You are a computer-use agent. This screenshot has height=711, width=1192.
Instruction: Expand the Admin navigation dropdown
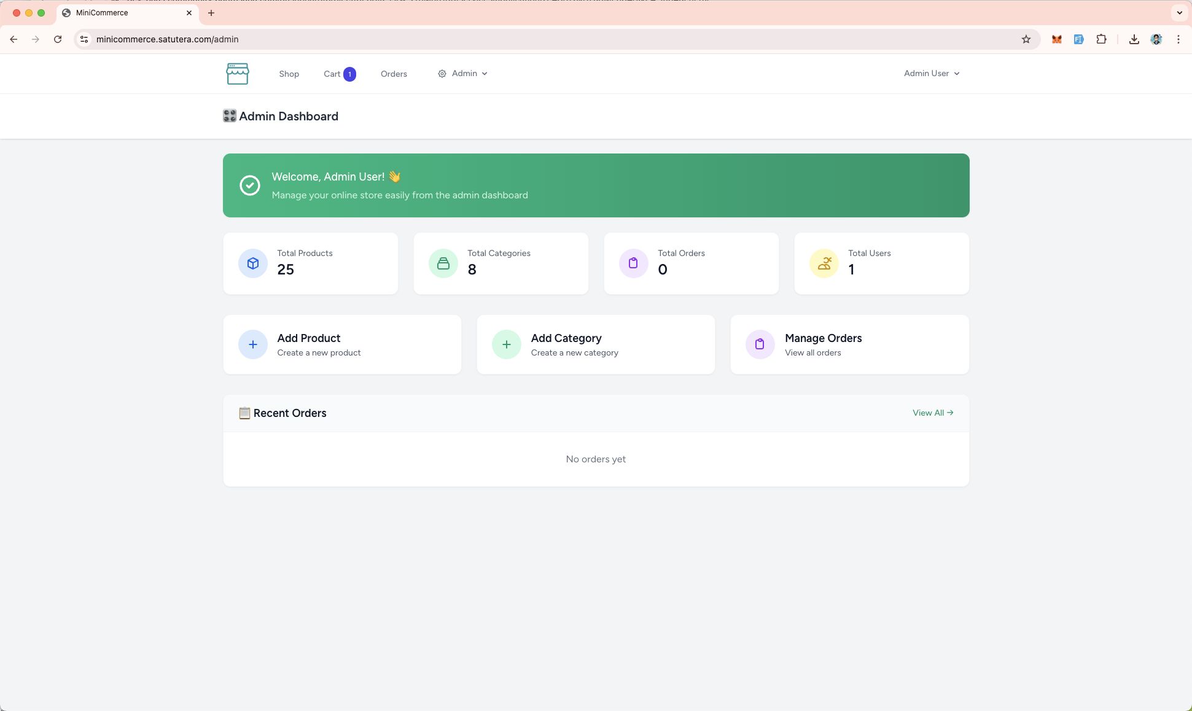coord(463,74)
